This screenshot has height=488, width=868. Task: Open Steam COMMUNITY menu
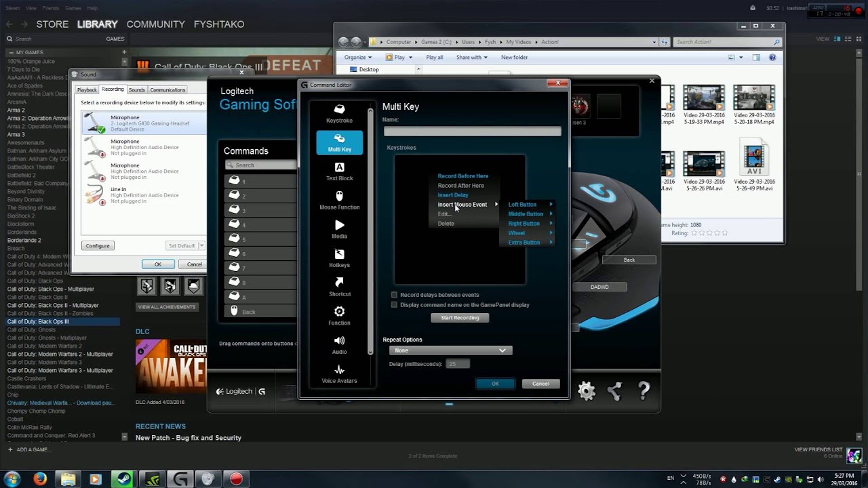point(155,24)
